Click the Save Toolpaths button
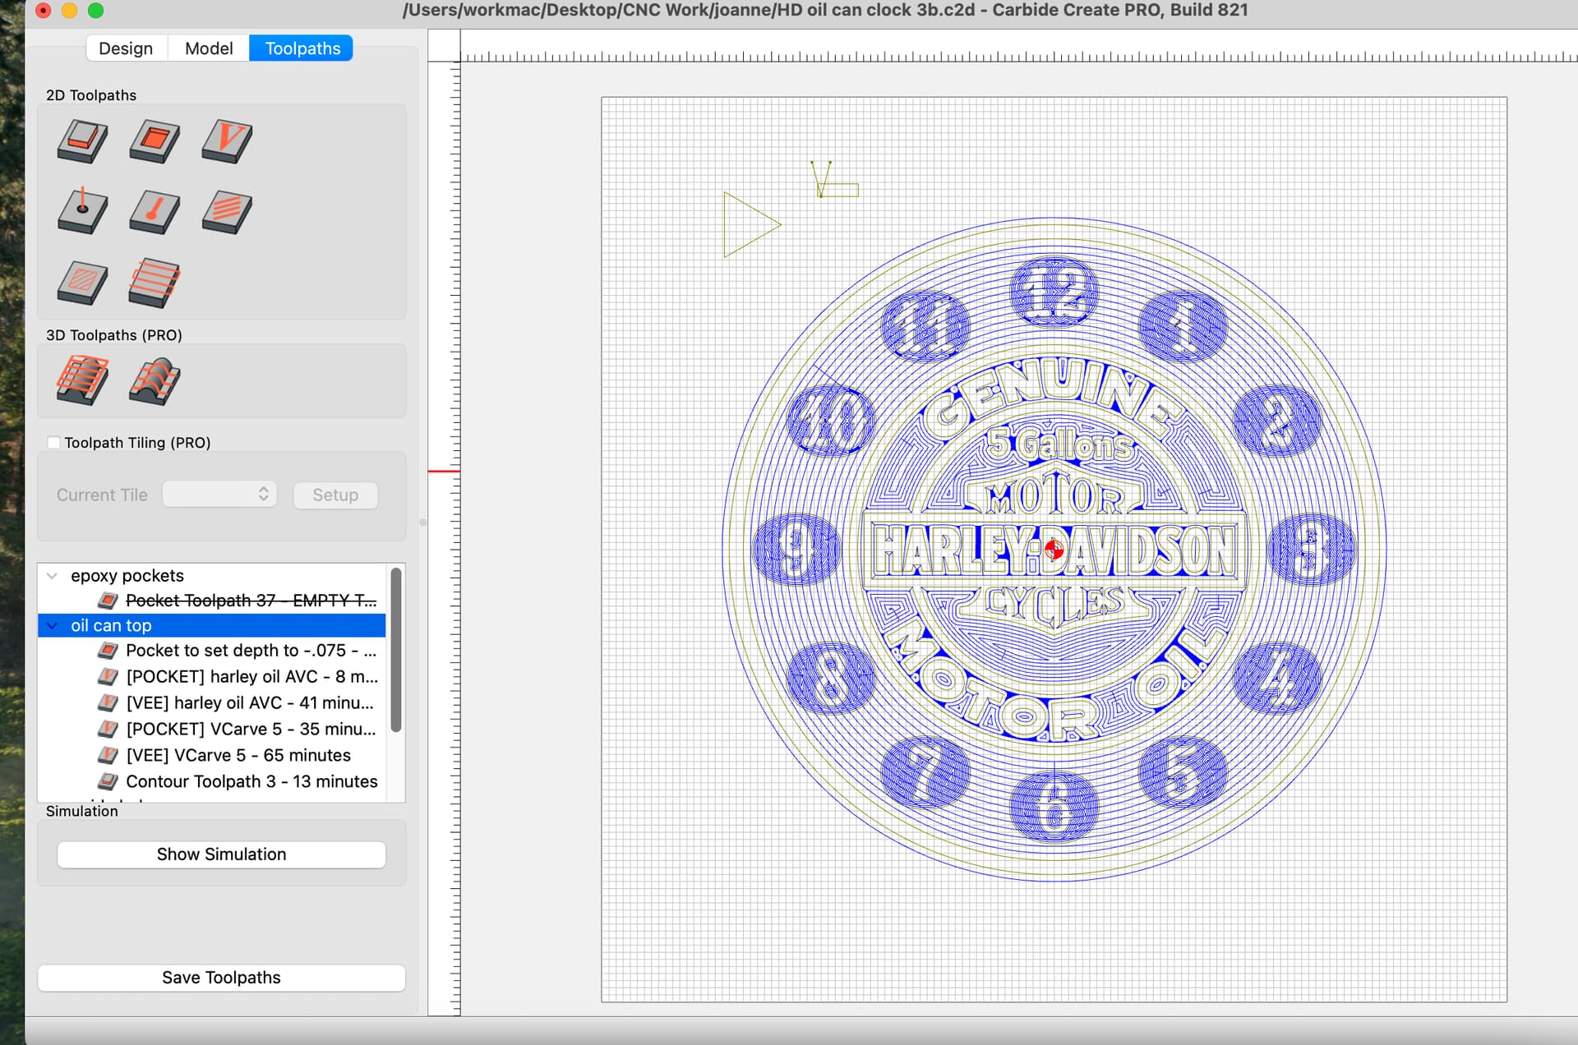This screenshot has height=1045, width=1578. pos(221,978)
